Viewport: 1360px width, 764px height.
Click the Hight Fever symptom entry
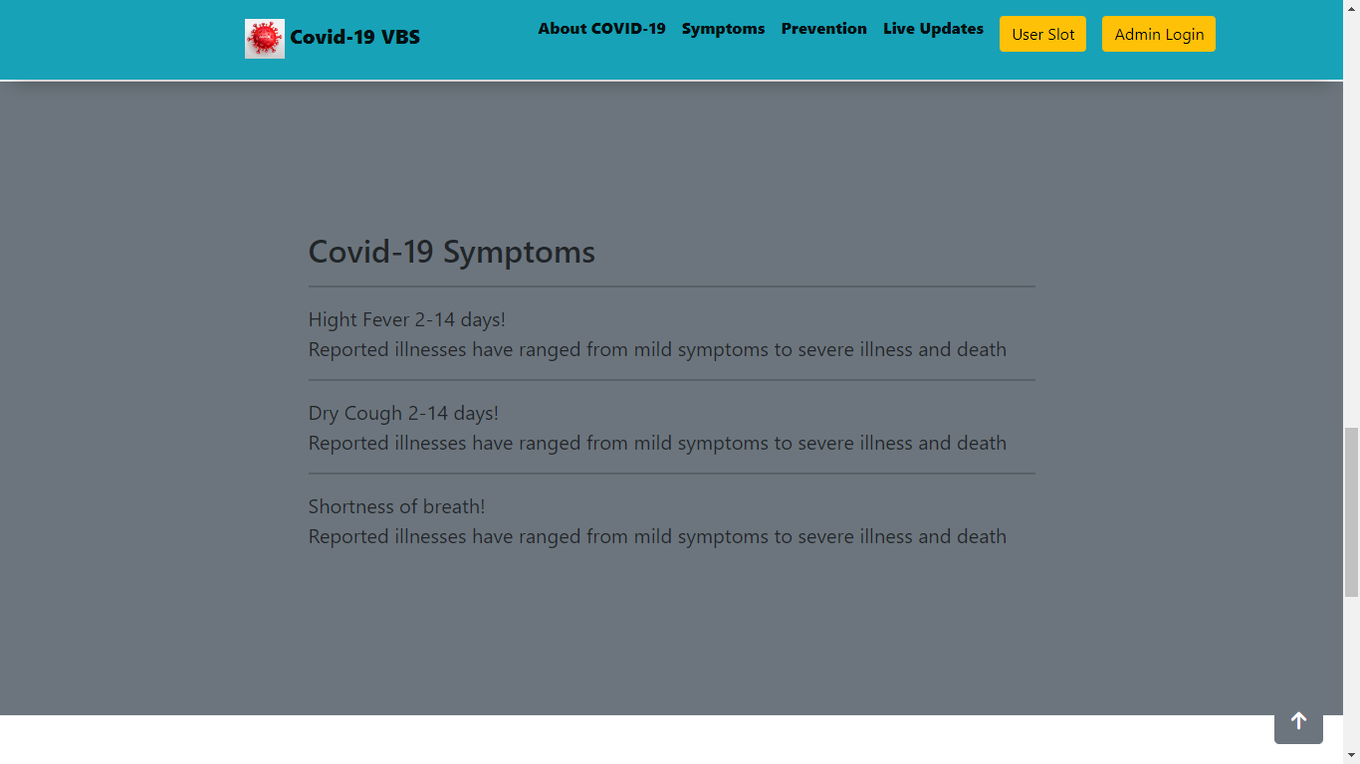(406, 319)
